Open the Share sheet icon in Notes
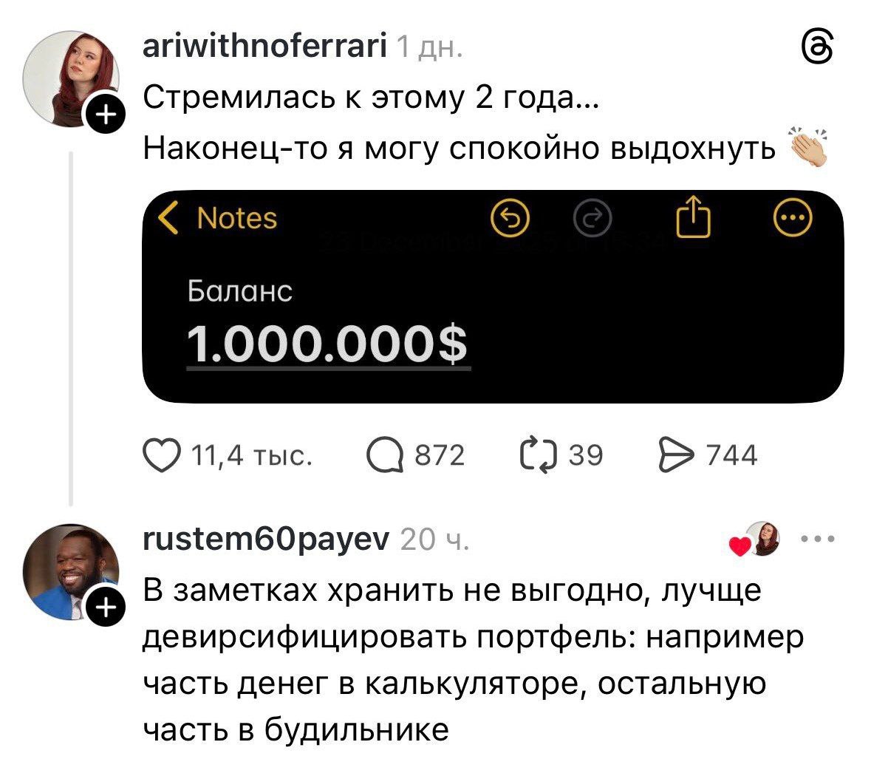 tap(693, 217)
